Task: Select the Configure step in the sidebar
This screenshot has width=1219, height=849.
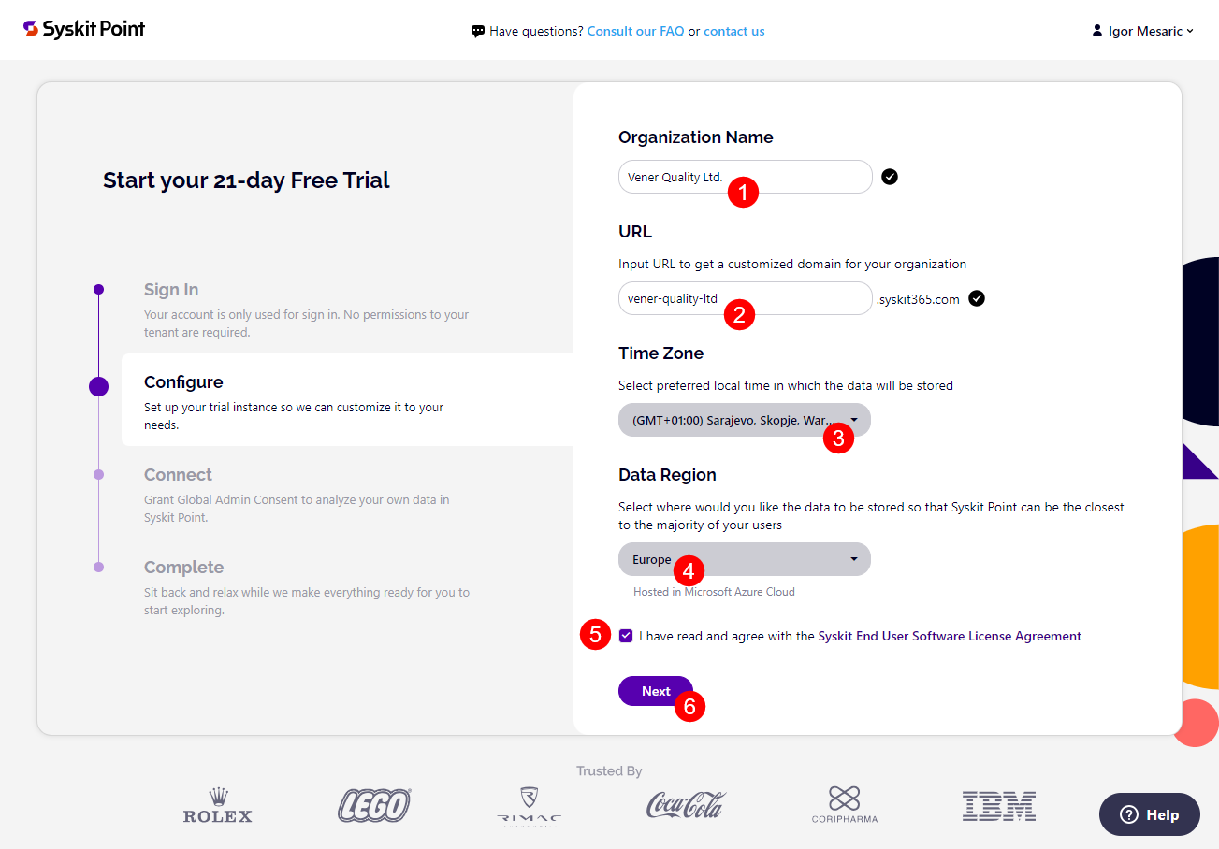Action: click(183, 381)
